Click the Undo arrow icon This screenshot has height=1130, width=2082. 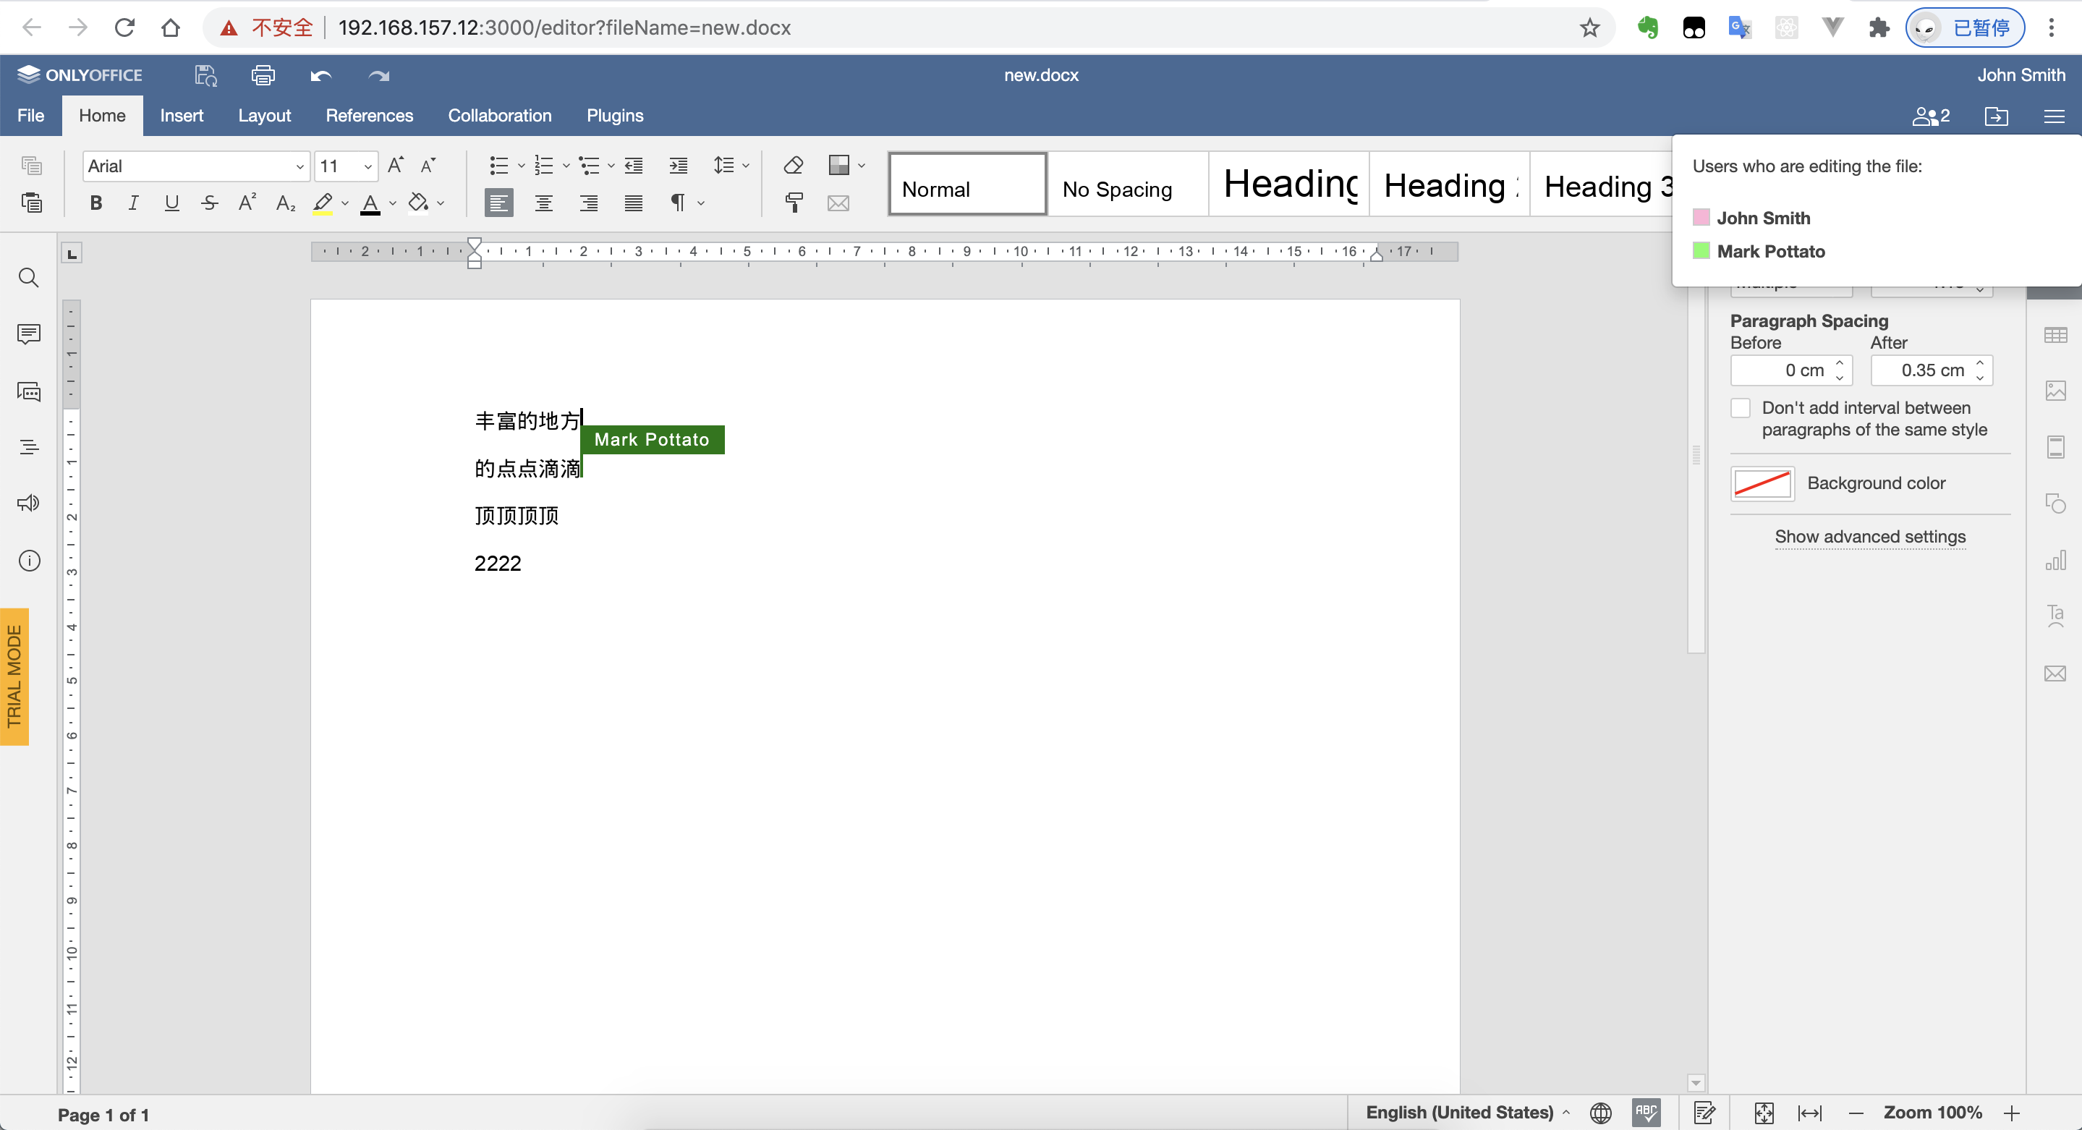pyautogui.click(x=321, y=75)
